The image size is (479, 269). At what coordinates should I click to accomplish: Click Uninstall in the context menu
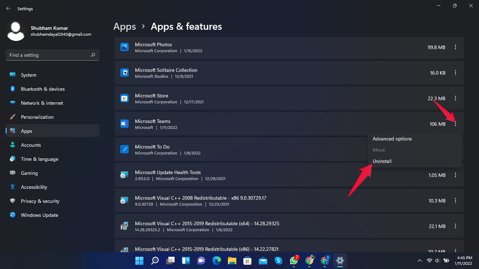(x=382, y=161)
